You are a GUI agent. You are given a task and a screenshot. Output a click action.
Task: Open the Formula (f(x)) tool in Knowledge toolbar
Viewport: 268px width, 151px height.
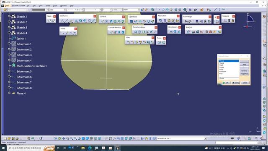click(x=186, y=21)
